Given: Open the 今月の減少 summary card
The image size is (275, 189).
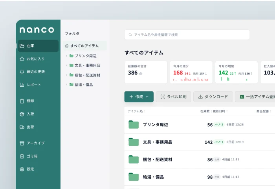Looking at the screenshot, I should 191,72.
